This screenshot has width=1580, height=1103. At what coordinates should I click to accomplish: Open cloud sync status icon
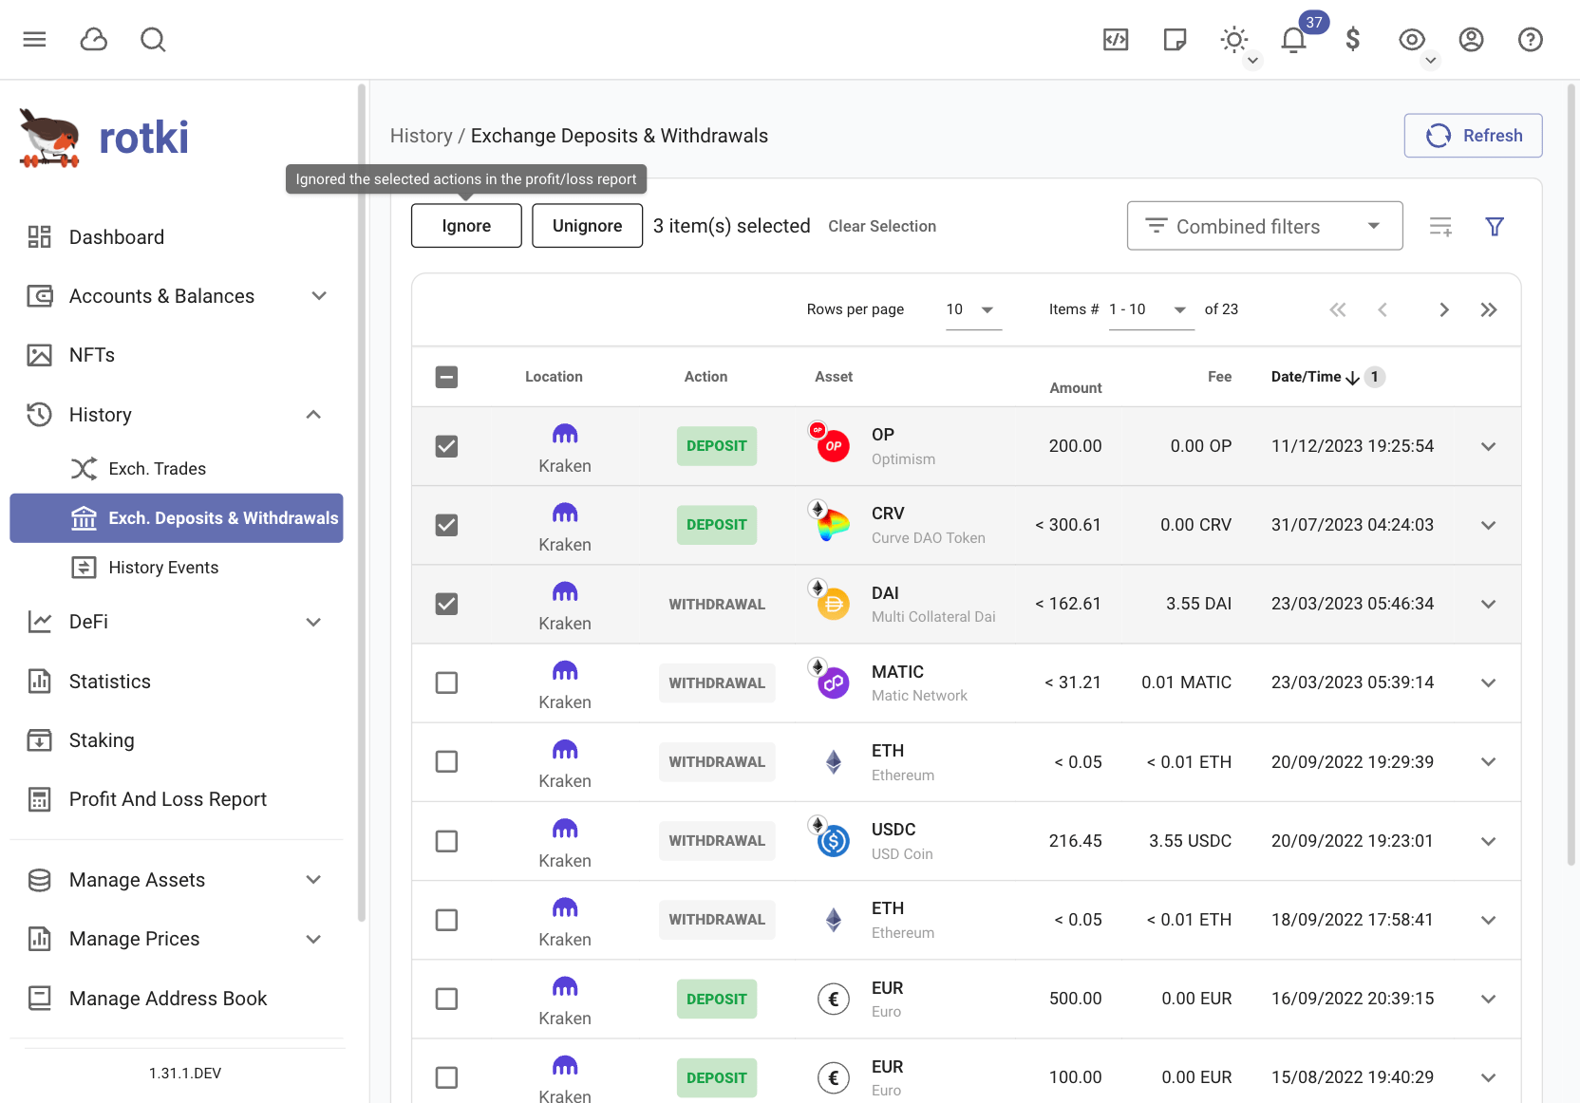[93, 39]
